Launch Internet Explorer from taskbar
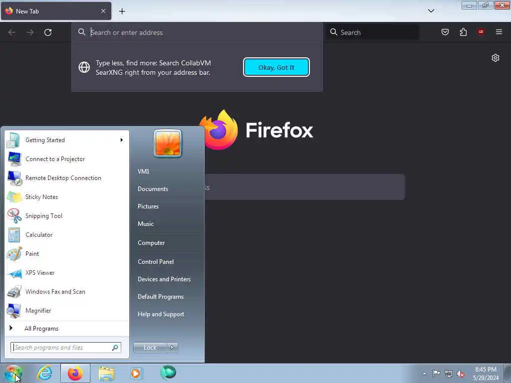Image resolution: width=511 pixels, height=383 pixels. [44, 373]
